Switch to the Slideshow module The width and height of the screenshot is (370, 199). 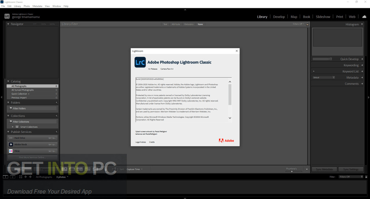[x=323, y=17]
